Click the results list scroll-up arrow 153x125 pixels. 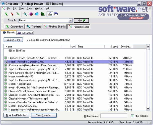point(148,46)
